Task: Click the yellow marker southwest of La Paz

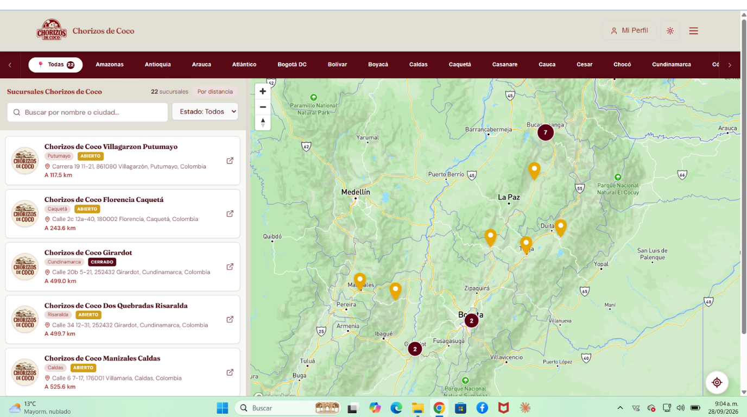Action: click(490, 237)
